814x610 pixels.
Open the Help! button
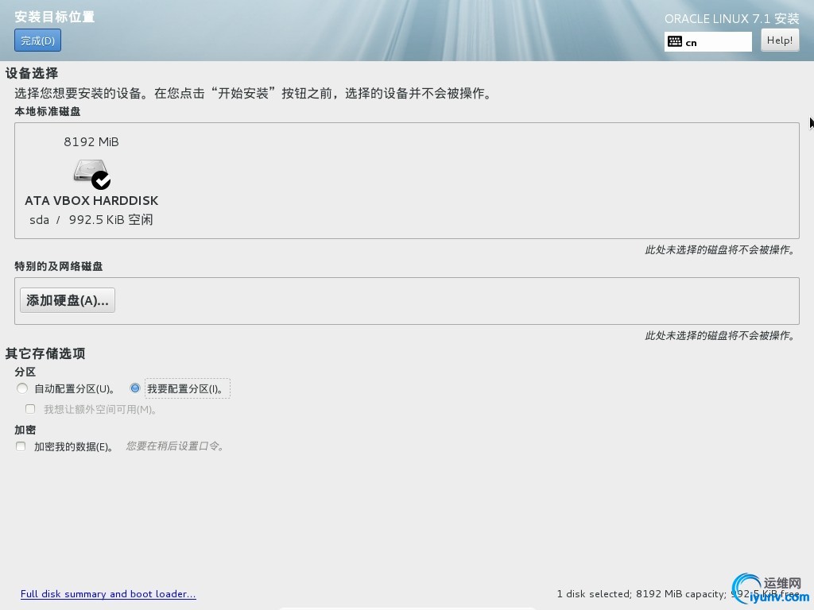[x=780, y=40]
